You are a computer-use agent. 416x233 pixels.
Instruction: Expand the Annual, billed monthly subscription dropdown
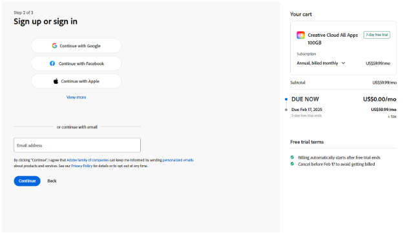click(x=321, y=63)
